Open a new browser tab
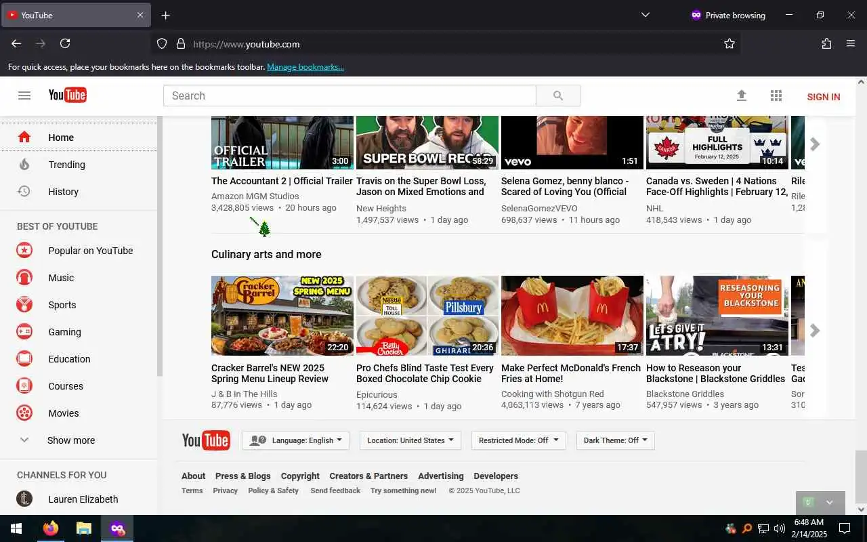867x542 pixels. coord(166,15)
